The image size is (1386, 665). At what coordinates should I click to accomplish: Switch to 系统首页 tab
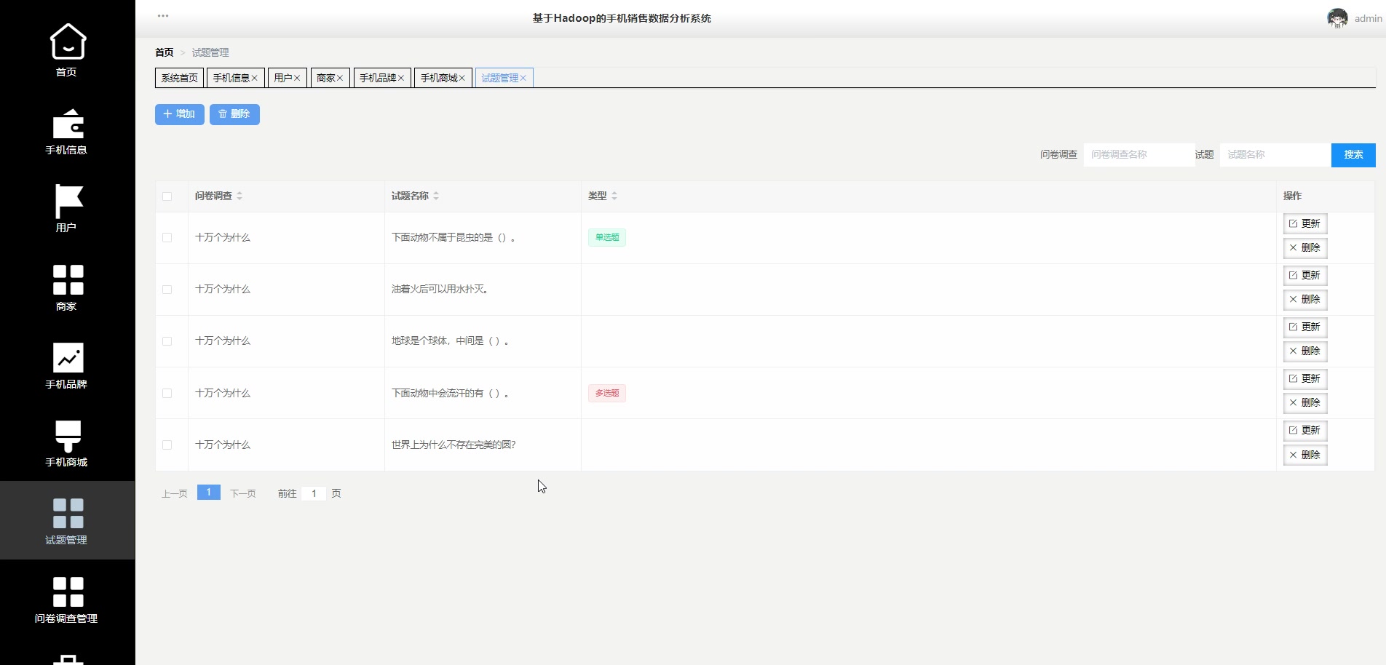(x=179, y=78)
